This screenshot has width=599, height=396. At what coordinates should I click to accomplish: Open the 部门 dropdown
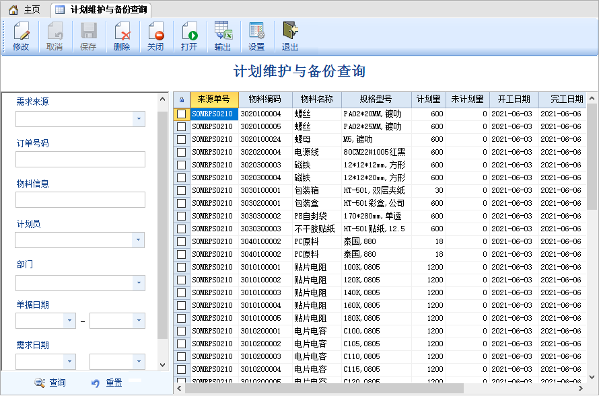coord(139,283)
